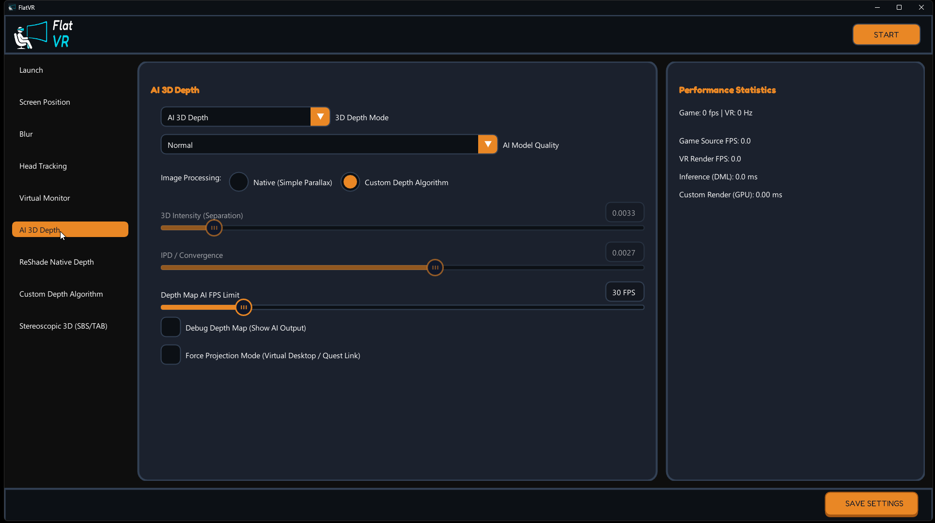Screen dimensions: 935x523
Task: Click the '3D Depth Mode' label
Action: pyautogui.click(x=362, y=117)
